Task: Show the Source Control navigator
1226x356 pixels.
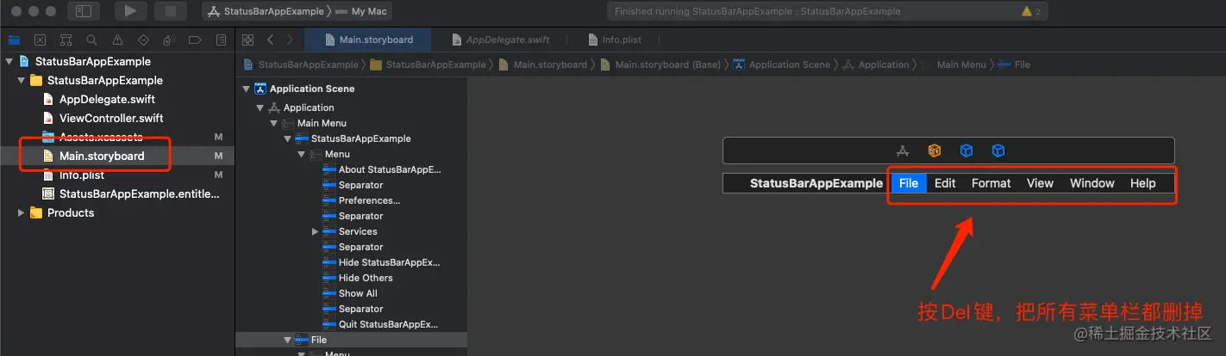Action: pos(40,40)
